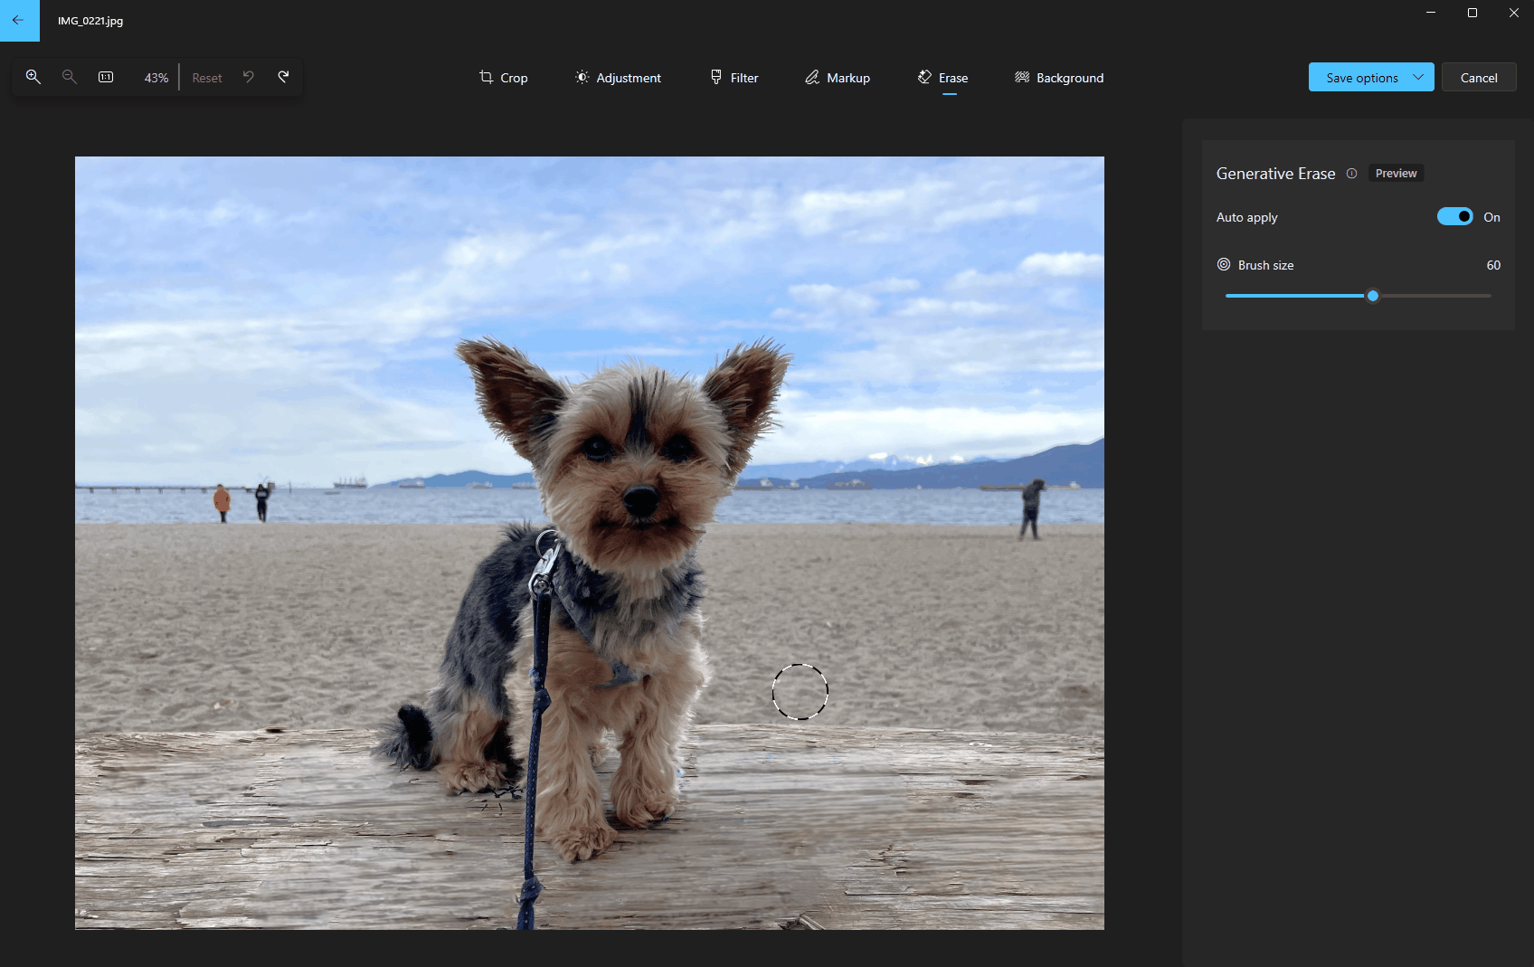The height and width of the screenshot is (967, 1534).
Task: Select the Zoom out tool
Action: tap(70, 77)
